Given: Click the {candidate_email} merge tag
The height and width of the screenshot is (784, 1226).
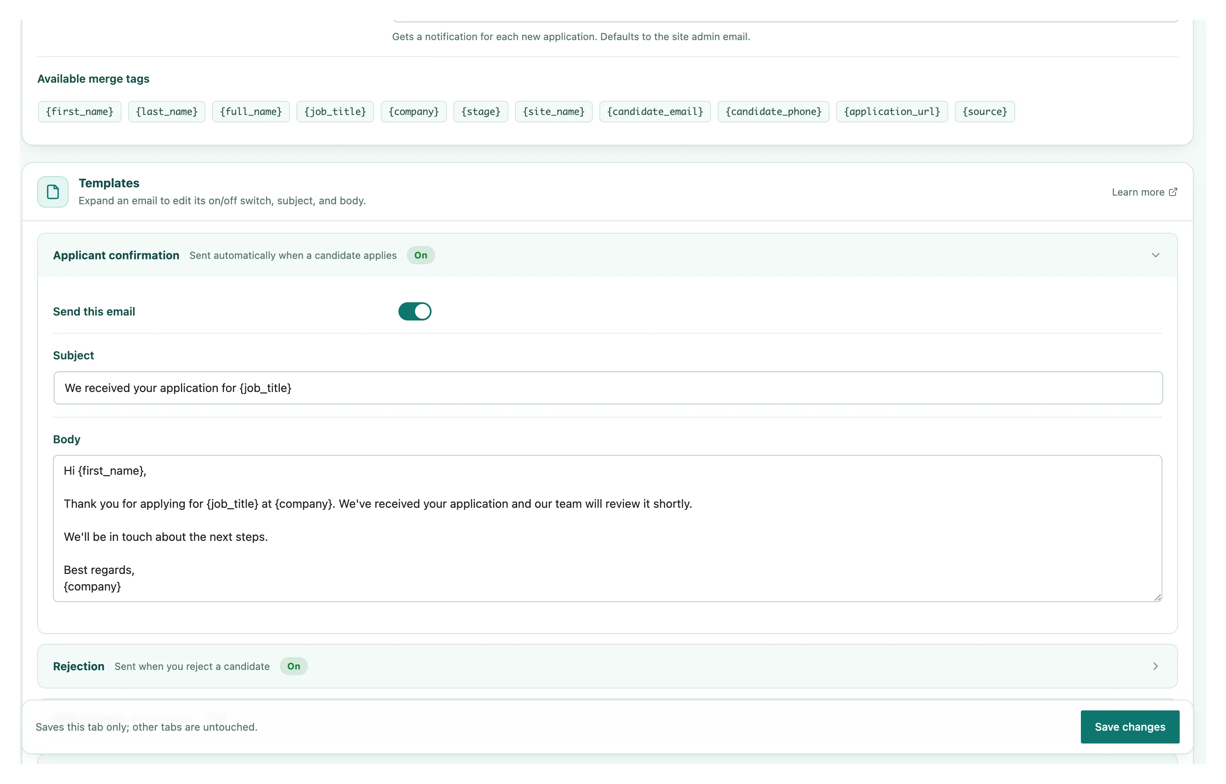Looking at the screenshot, I should pos(655,112).
